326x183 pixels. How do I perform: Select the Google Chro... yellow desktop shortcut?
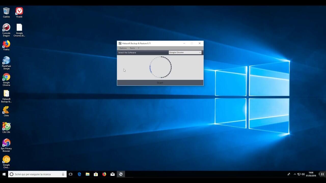[x=6, y=162]
